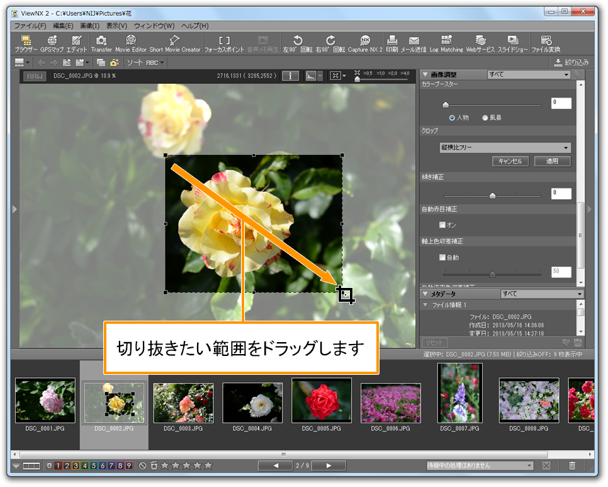Click the 絞り込み filter button
The image size is (608, 487).
[571, 62]
